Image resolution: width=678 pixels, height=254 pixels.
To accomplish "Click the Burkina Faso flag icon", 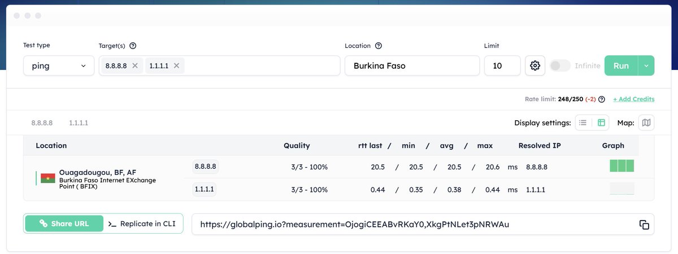I will tap(48, 178).
